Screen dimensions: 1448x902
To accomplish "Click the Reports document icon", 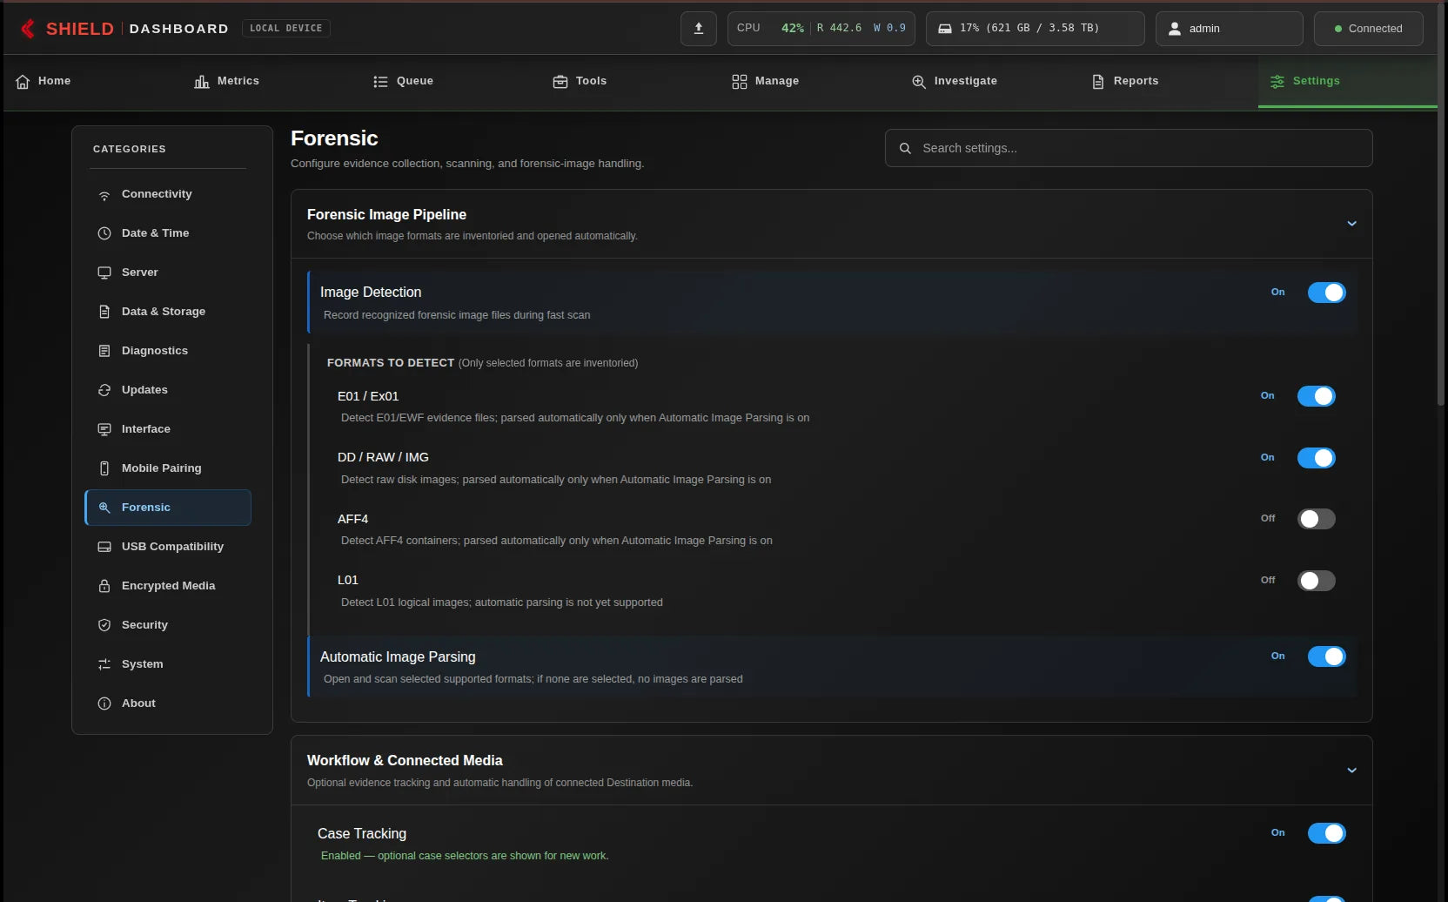I will pos(1098,82).
